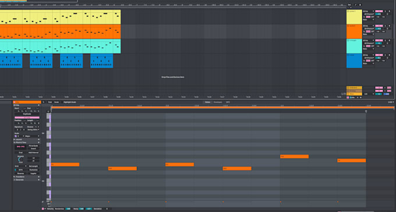The width and height of the screenshot is (396, 212).
Task: Toggle pink auto-monitor button on yellow track
Action: coord(368,17)
